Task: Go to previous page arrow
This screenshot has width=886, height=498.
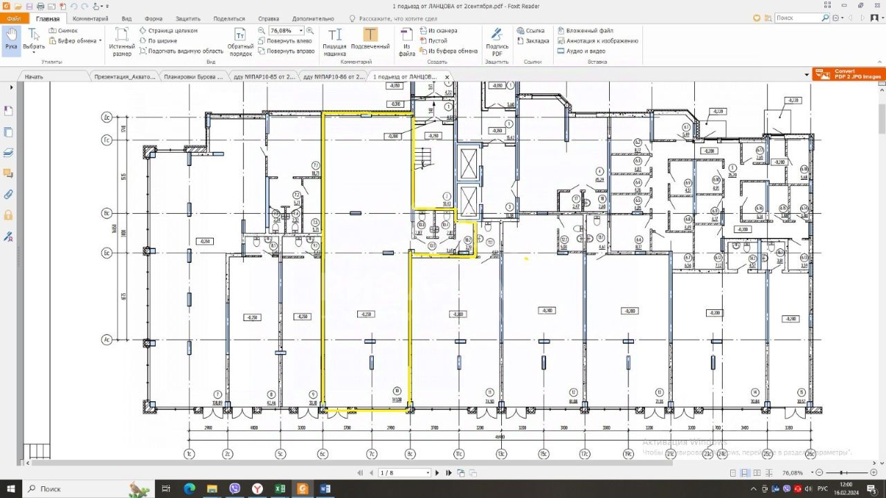Action: pos(371,473)
